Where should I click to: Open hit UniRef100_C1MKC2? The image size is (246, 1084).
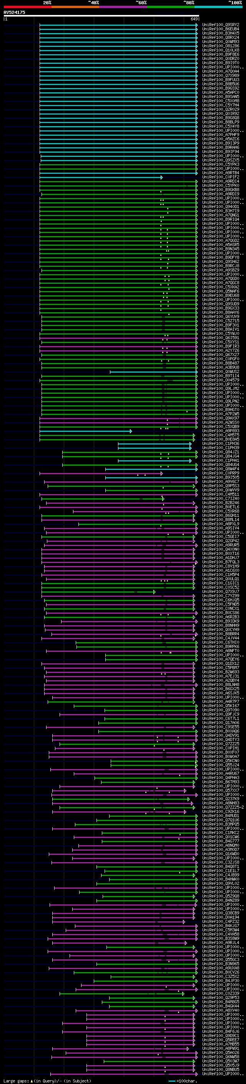[x=220, y=833]
